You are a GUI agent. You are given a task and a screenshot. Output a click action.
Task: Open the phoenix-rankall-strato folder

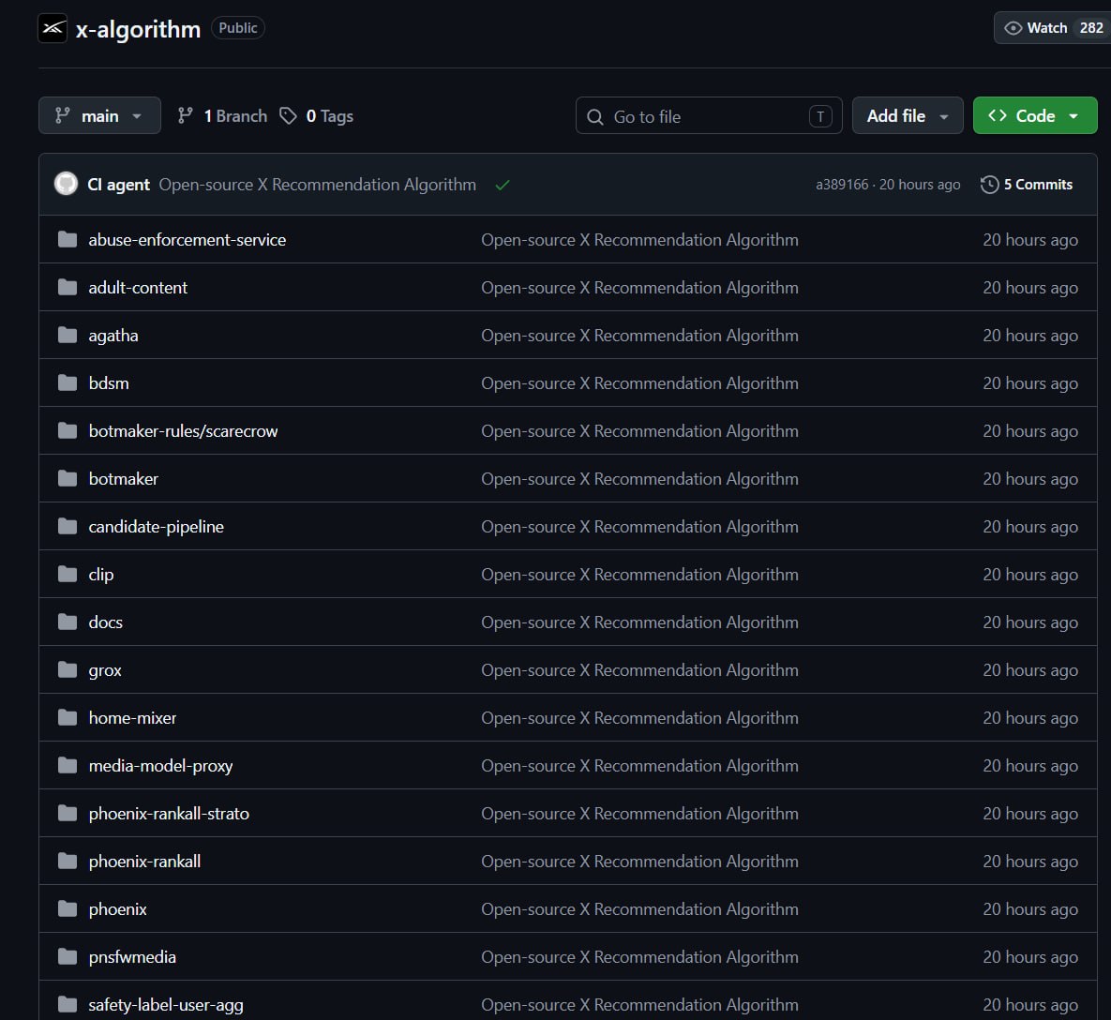pos(169,814)
